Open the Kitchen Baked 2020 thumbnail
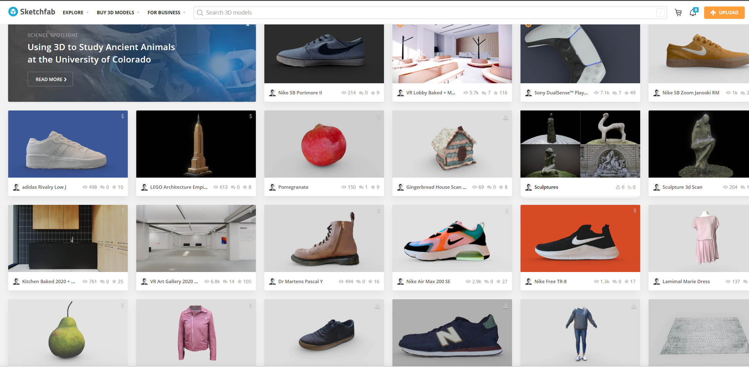 pyautogui.click(x=68, y=238)
